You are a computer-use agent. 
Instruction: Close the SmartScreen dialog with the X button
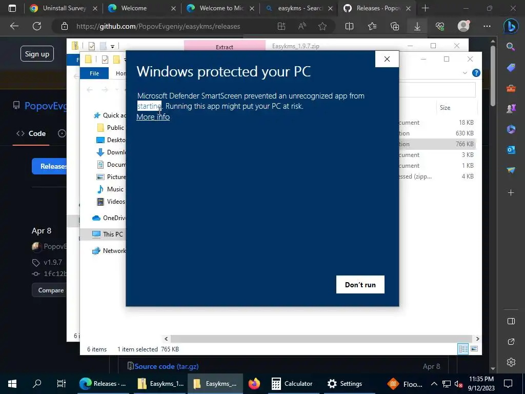click(x=387, y=59)
